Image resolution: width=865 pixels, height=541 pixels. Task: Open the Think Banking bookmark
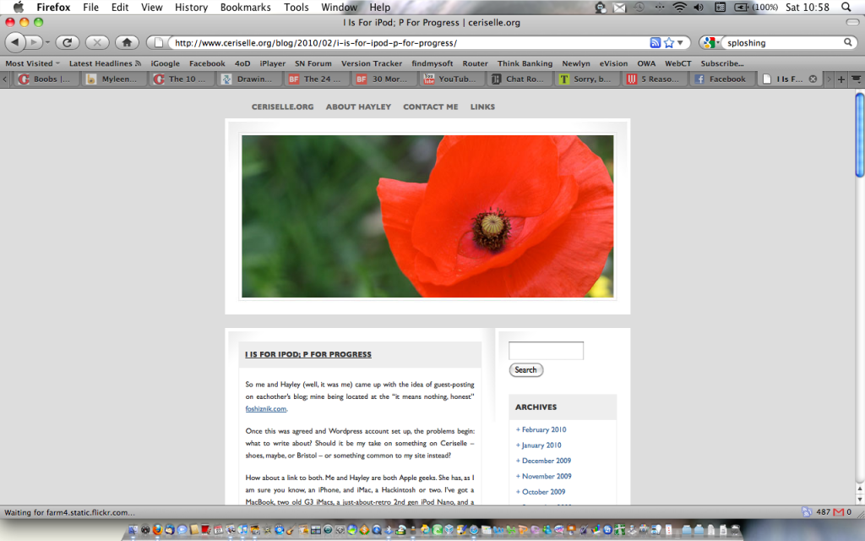tap(525, 63)
